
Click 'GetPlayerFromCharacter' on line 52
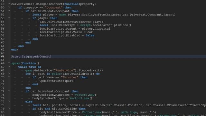pyautogui.click(x=101, y=15)
